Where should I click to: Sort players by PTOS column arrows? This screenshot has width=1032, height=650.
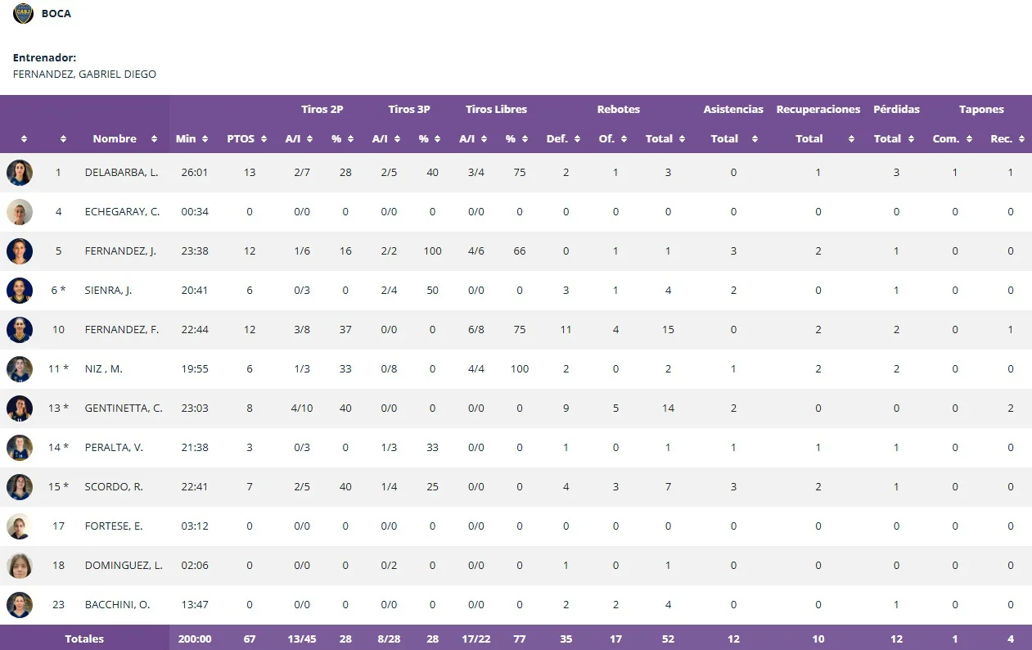pyautogui.click(x=264, y=139)
